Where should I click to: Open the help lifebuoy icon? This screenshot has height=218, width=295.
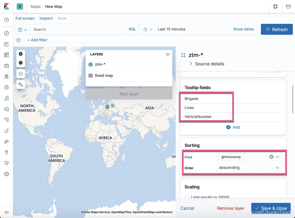275,7
